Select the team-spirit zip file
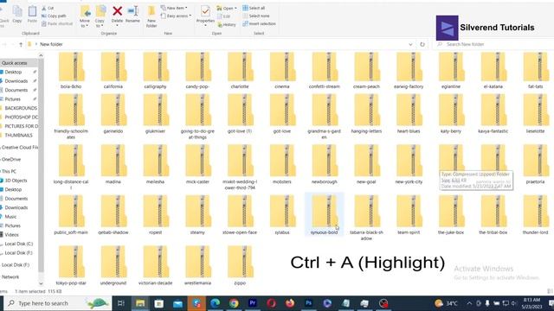Screen dimensions: 554x311 [x=409, y=215]
